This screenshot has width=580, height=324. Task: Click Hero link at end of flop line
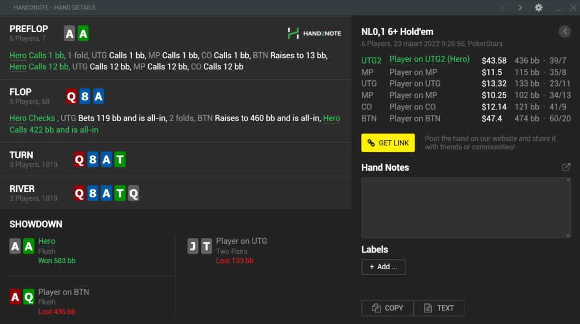coord(331,119)
